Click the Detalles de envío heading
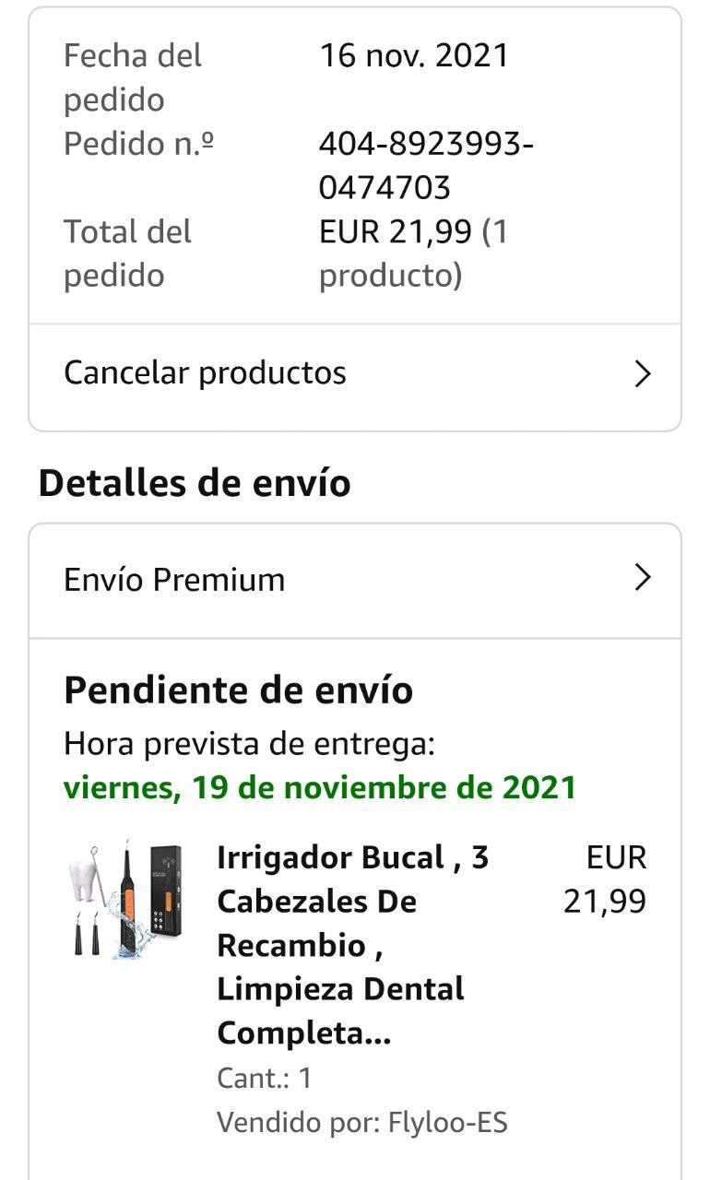The image size is (710, 1180). pyautogui.click(x=195, y=483)
